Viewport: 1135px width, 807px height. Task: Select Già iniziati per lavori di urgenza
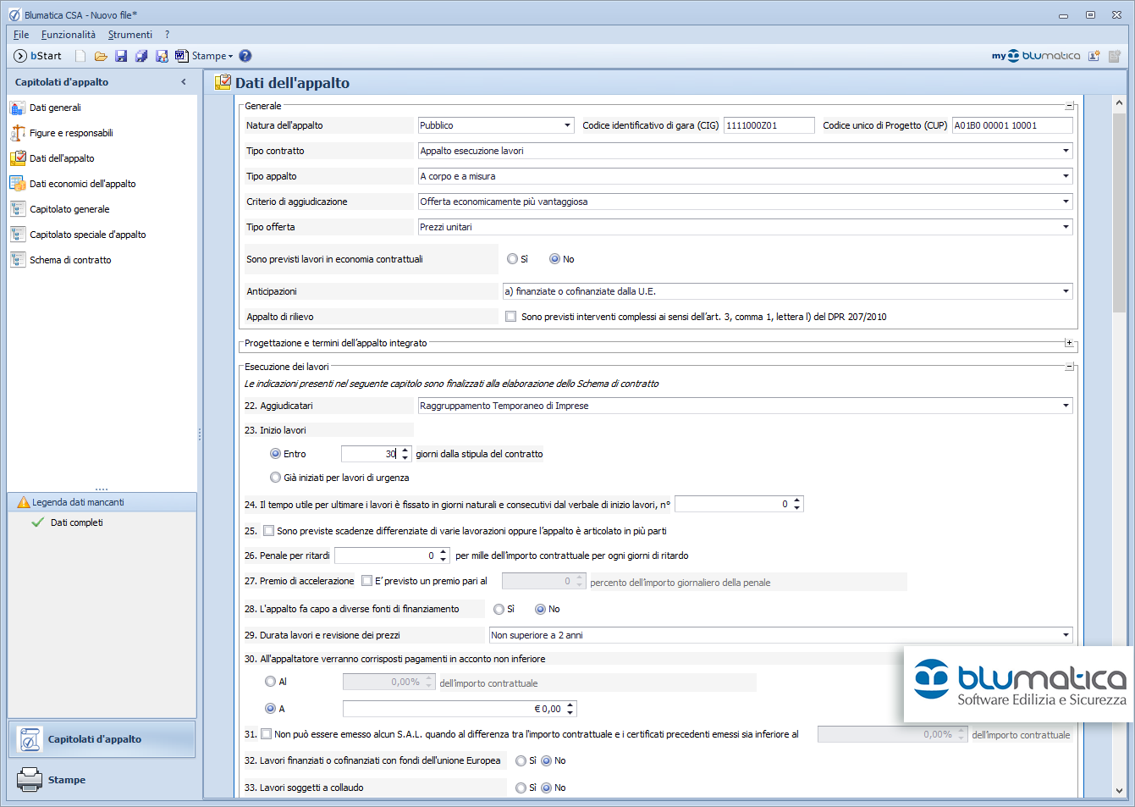275,478
